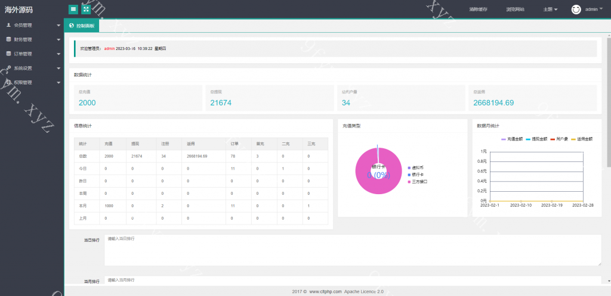Toggle 提现金额 line in chart legend
611x296 pixels.
click(536, 138)
